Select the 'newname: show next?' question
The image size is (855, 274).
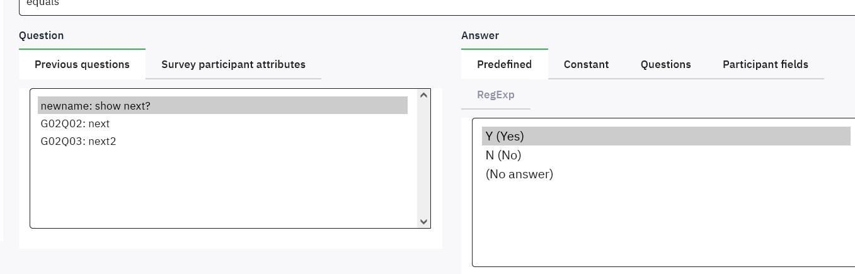pos(96,106)
